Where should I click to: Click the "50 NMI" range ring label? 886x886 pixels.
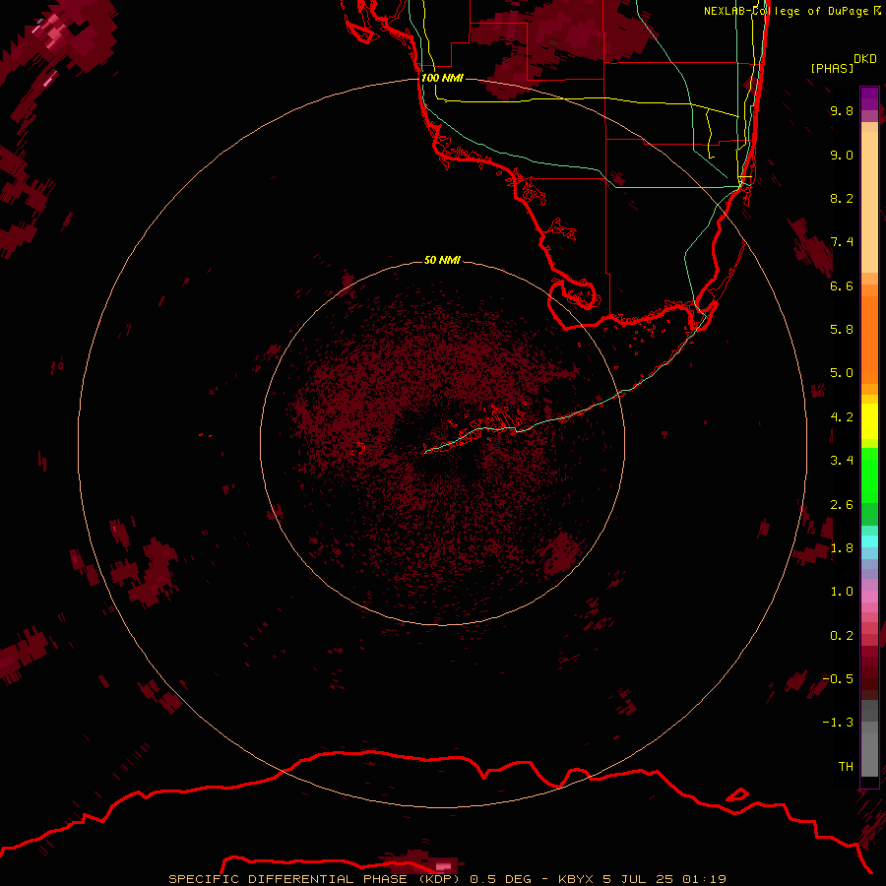coord(442,260)
